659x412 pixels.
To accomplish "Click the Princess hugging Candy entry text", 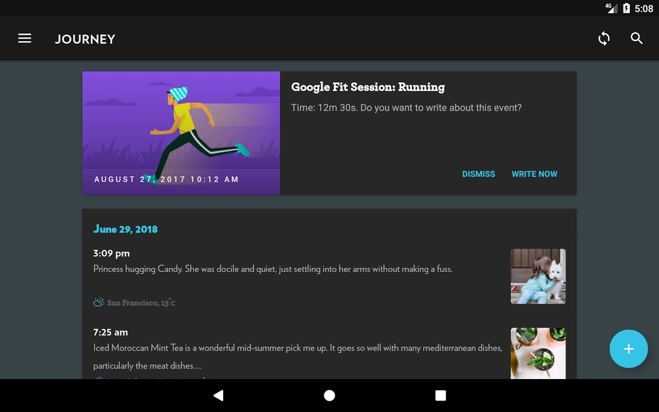I will click(x=273, y=269).
